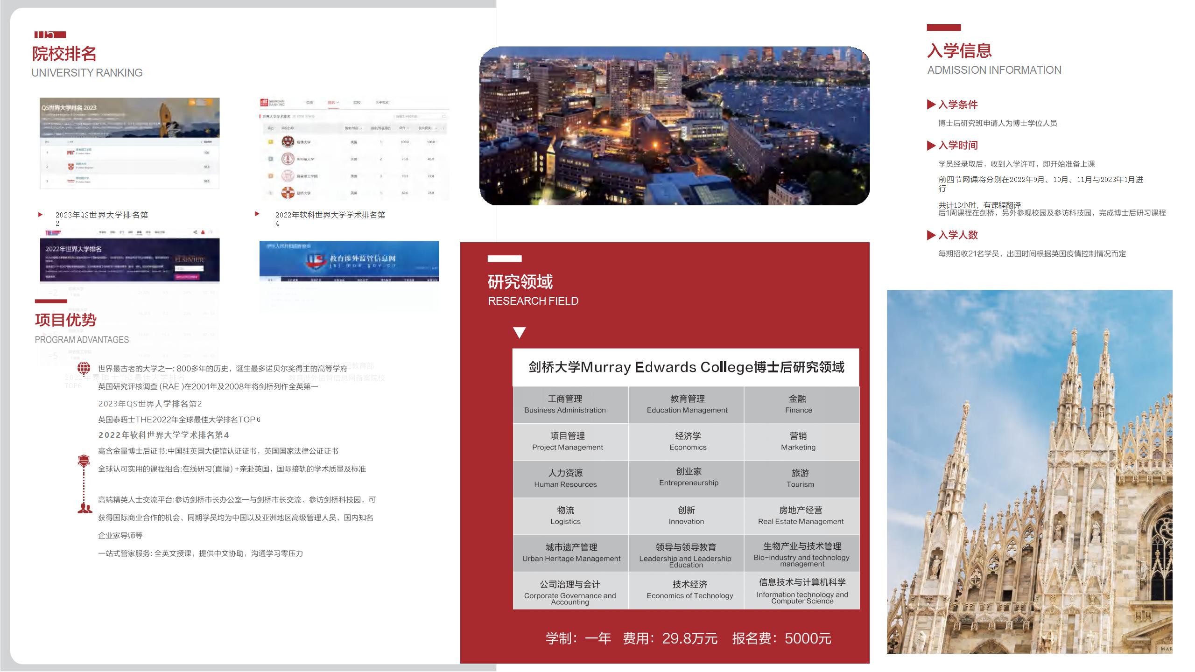Select the line 学员经录取后，收到入学许可

(x=1017, y=164)
